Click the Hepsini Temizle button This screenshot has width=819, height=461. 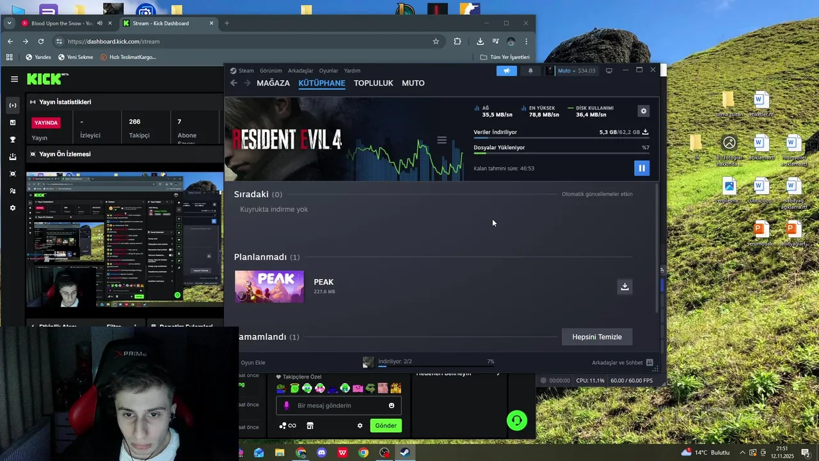(x=597, y=337)
